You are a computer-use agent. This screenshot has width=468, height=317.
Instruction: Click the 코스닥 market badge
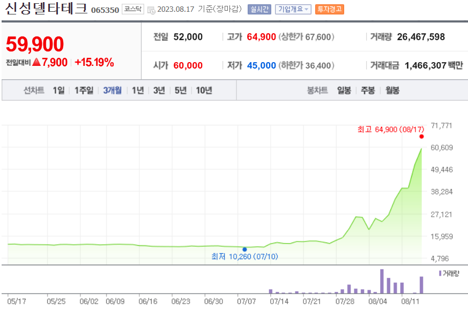tap(133, 9)
